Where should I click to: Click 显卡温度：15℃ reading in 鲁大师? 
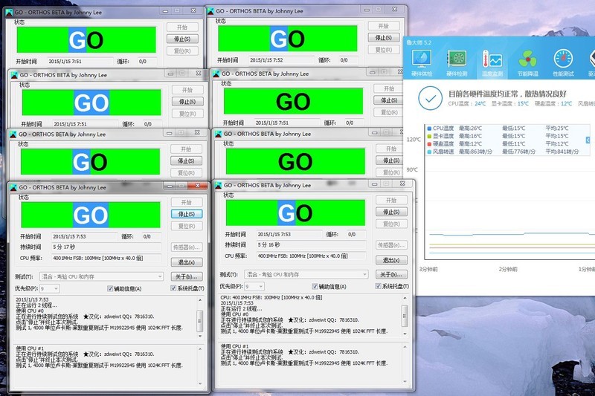click(510, 103)
